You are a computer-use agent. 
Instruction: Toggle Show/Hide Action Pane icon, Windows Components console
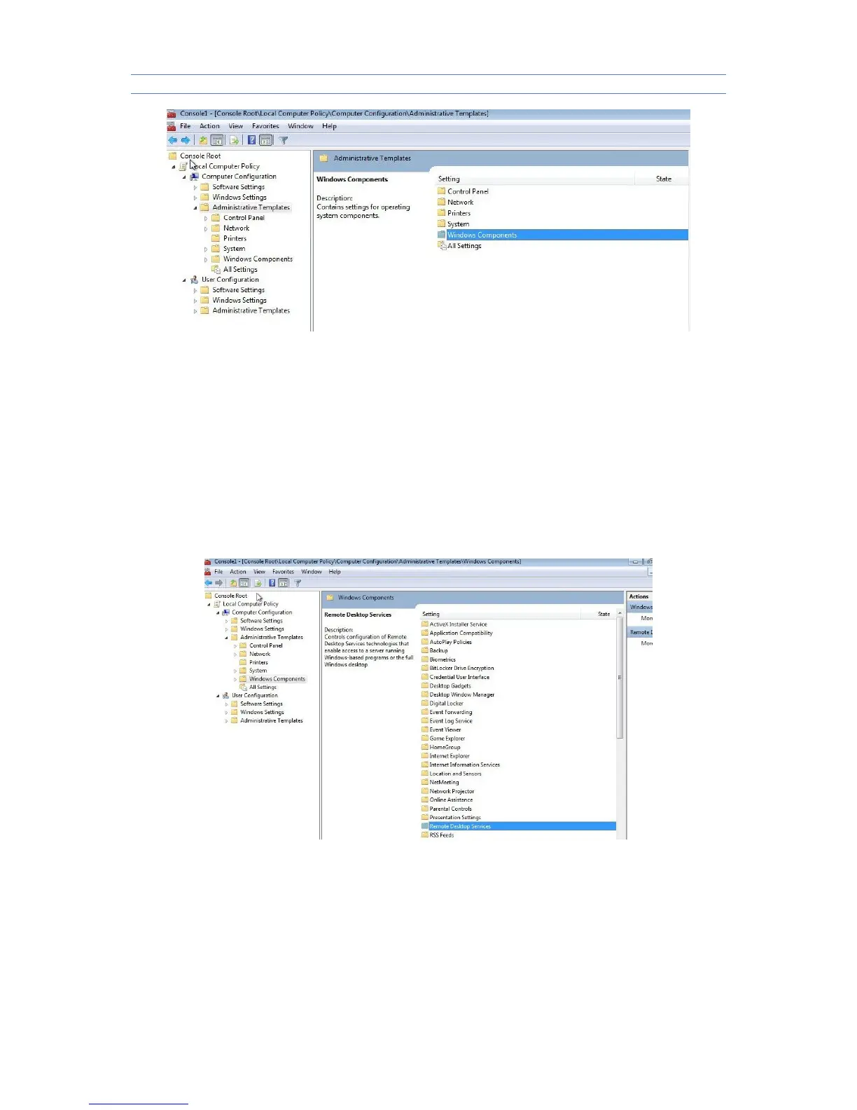point(284,583)
